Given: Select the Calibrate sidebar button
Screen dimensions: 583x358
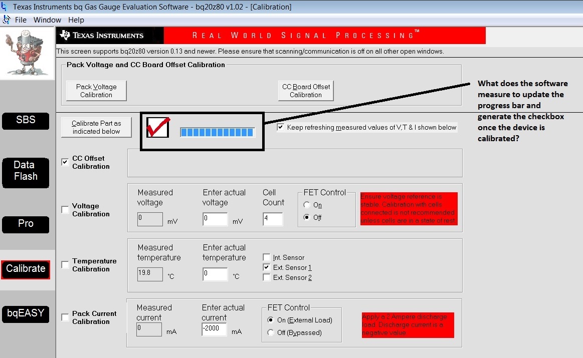Looking at the screenshot, I should (26, 269).
